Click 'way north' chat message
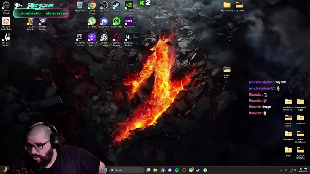The width and height of the screenshot is (310, 174). 281,82
